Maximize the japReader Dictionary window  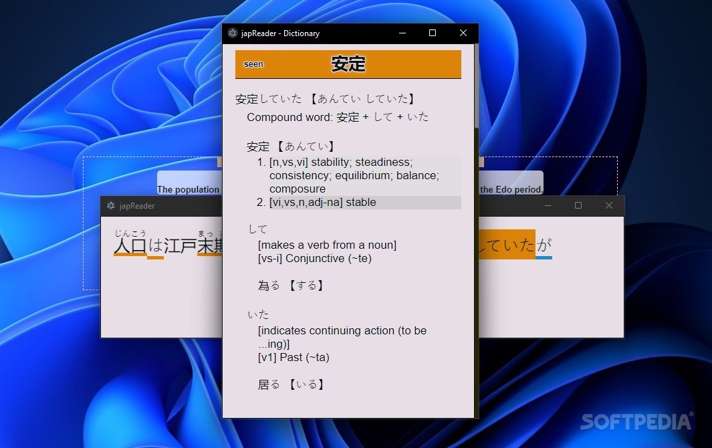(433, 33)
